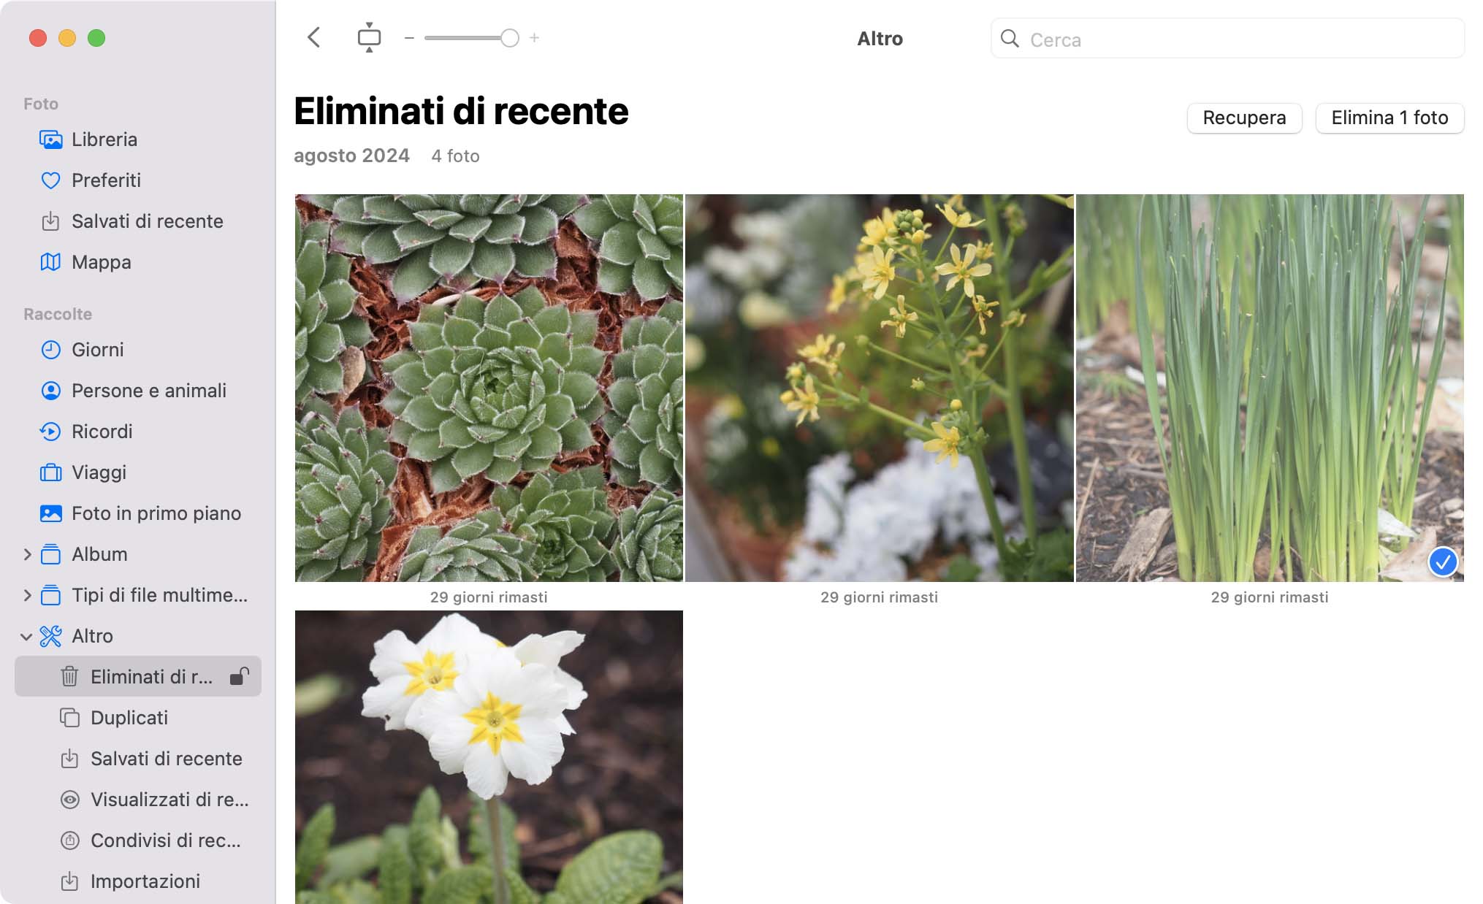Expand the Album tree item
This screenshot has height=904, width=1483.
[x=26, y=553]
